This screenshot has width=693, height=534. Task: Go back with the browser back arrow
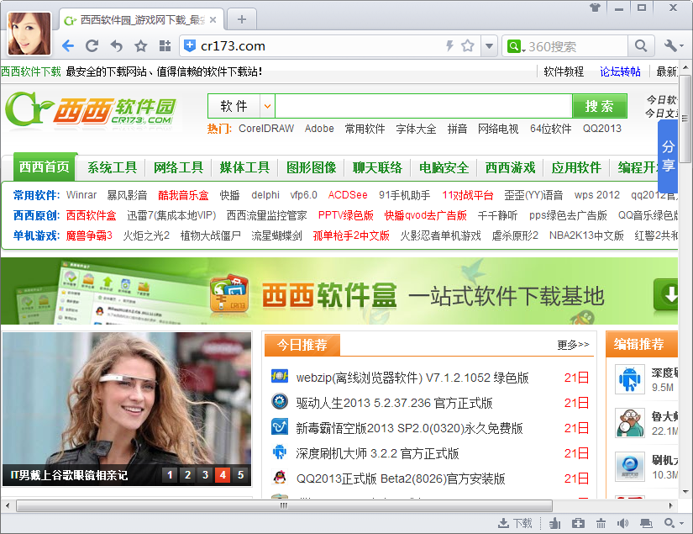[68, 45]
